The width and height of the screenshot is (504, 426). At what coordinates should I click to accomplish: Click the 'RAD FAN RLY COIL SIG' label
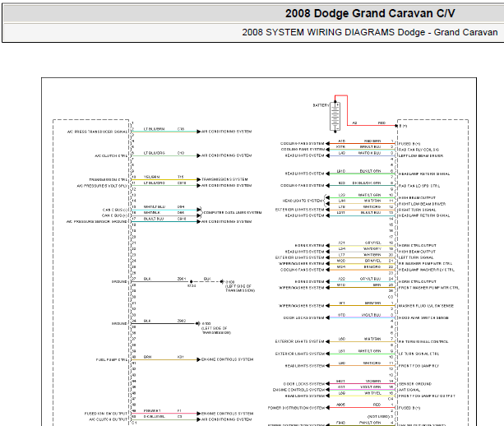[418, 150]
